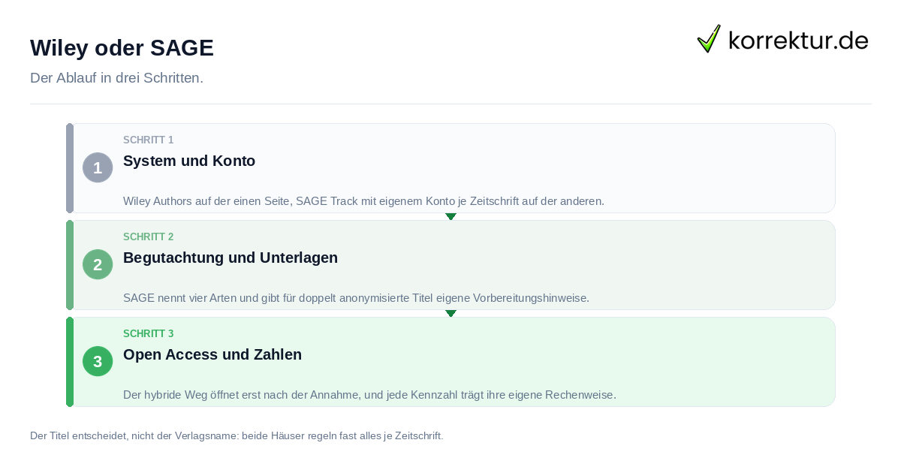Screen dimensions: 901x473
Task: Click the 'SCHRITT 1' label
Action: 149,140
